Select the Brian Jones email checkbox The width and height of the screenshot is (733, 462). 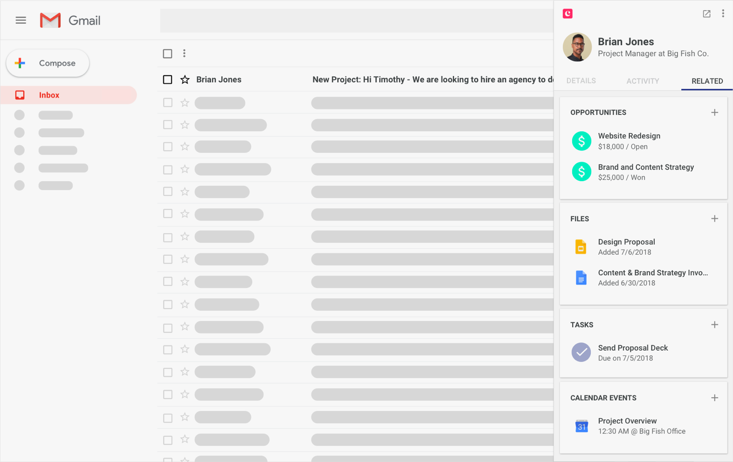[x=167, y=80]
